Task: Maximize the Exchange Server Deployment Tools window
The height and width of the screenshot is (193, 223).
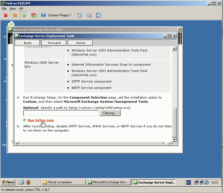Action: coord(169,36)
